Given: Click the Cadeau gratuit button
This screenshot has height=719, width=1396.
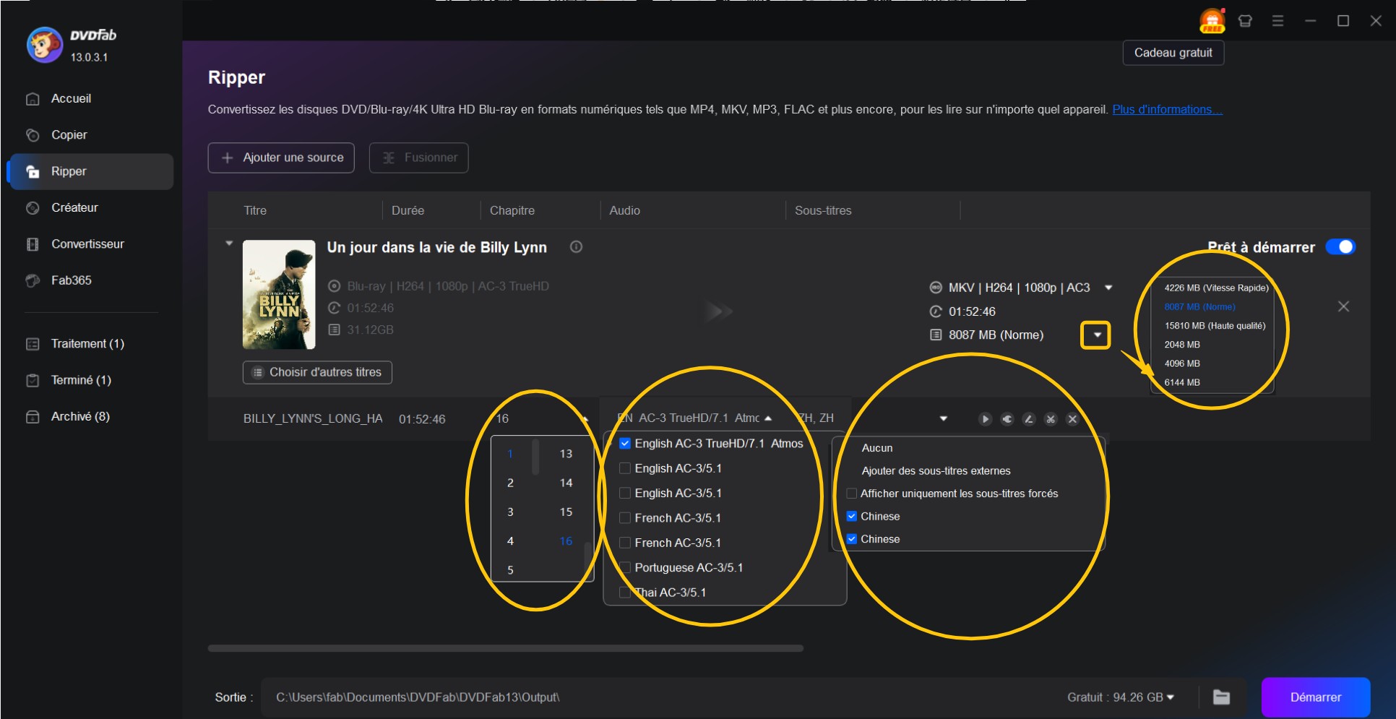Looking at the screenshot, I should (1173, 53).
